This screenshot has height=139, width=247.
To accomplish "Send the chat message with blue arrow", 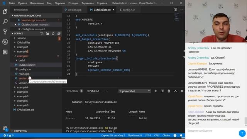I will point(242,133).
